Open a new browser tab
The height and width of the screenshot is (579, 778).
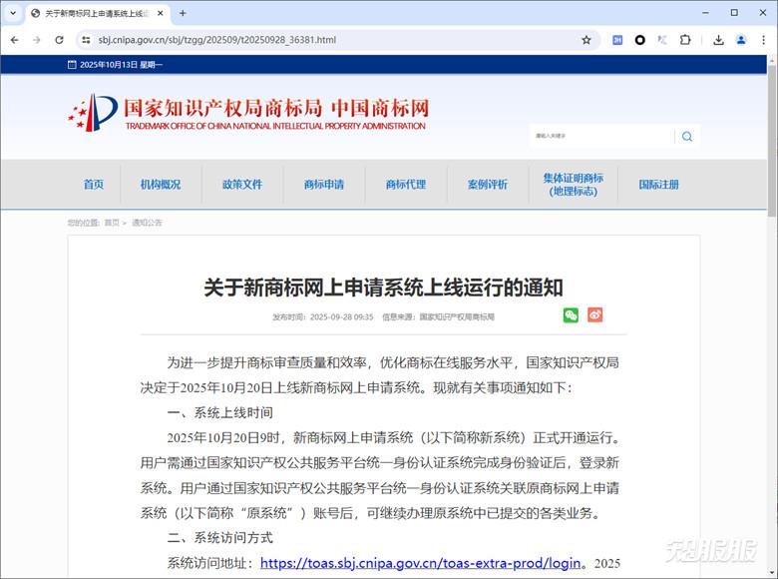click(x=183, y=13)
